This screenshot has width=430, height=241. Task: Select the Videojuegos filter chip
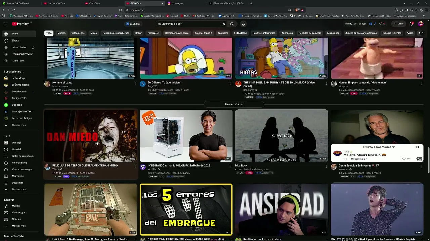click(x=78, y=33)
